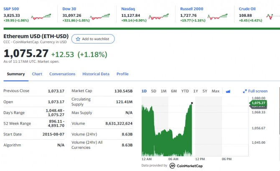Viewport: 280px width, 171px height.
Task: Go to the Historical Data tab
Action: pos(96,74)
